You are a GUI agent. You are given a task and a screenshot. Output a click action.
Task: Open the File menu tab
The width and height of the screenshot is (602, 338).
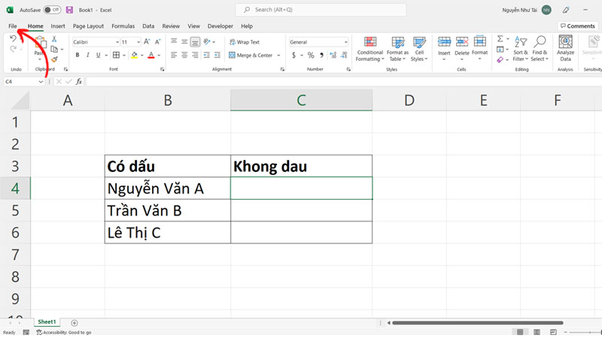[13, 26]
